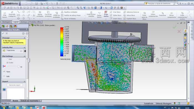This screenshot has height=109, width=194.
Task: Open the Inserir componentes dropdown arrow
Action: [153, 19]
